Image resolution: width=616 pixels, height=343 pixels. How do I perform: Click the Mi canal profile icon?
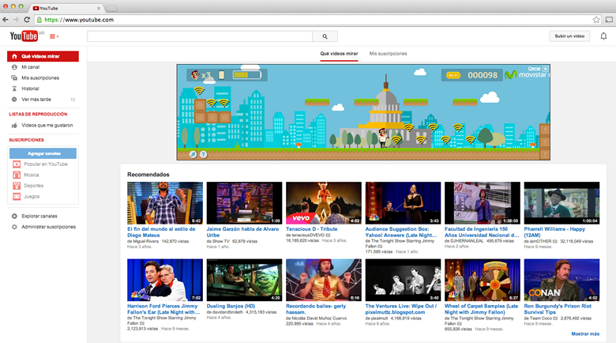coord(14,67)
